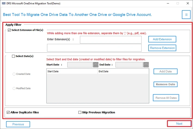This screenshot has height=129, width=193.
Task: Click the End Date input field
Action: (x=129, y=65)
